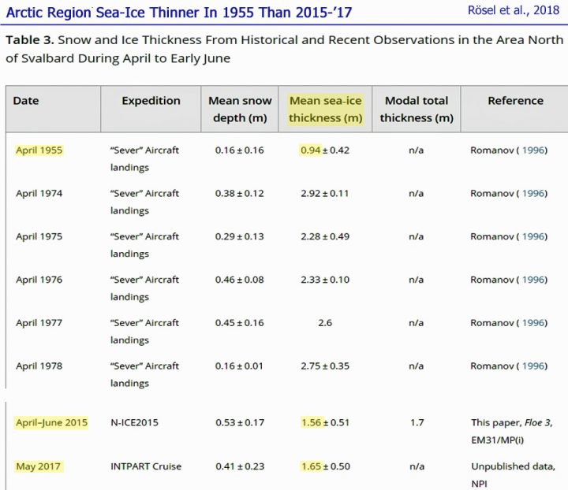Select the highlighted 1.56 sea-ice thickness value
568x490 pixels.
[x=312, y=423]
